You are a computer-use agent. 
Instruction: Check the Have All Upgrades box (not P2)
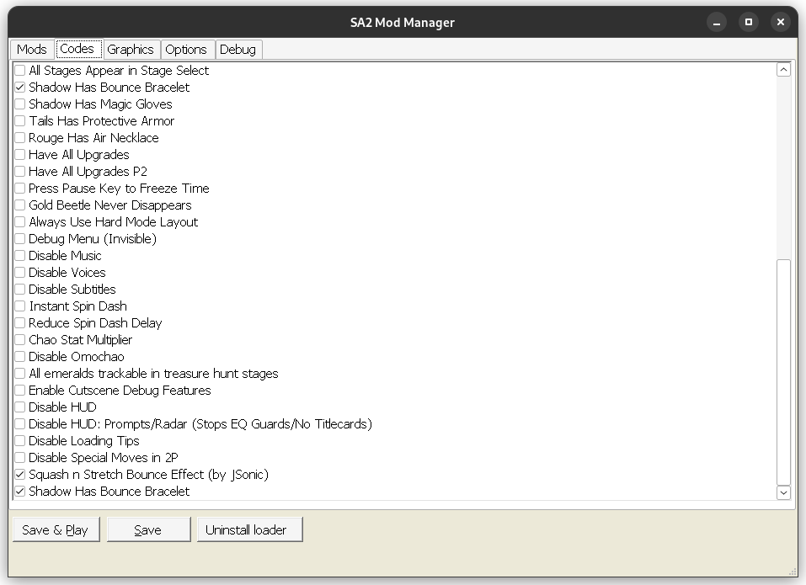20,155
